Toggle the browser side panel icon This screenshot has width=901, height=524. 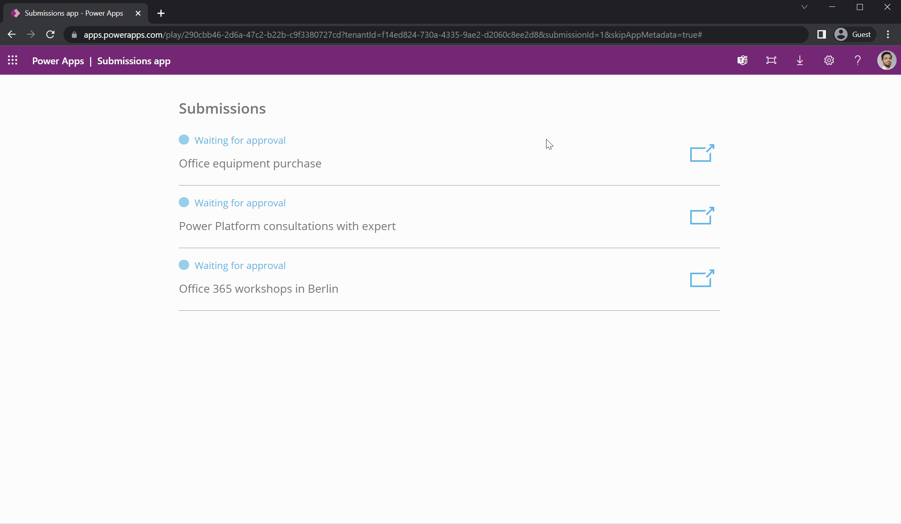point(821,35)
